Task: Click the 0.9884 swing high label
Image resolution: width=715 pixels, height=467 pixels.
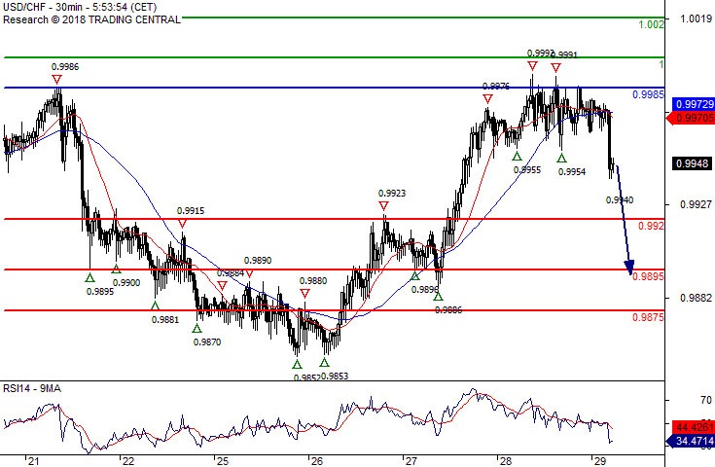Action: [231, 273]
